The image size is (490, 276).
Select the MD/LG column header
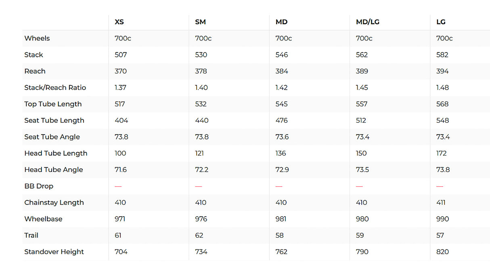(367, 22)
